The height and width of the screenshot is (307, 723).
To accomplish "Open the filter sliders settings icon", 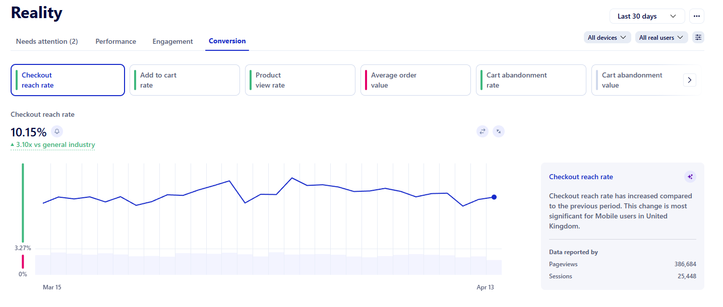I will coord(698,37).
